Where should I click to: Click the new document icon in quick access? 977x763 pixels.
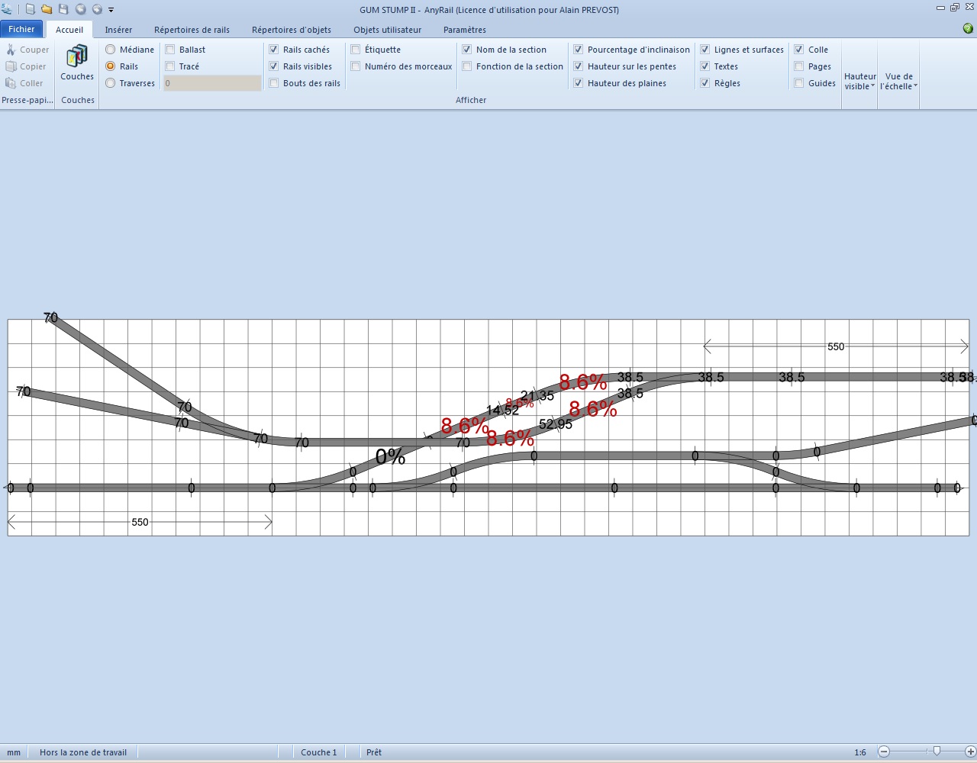(30, 9)
